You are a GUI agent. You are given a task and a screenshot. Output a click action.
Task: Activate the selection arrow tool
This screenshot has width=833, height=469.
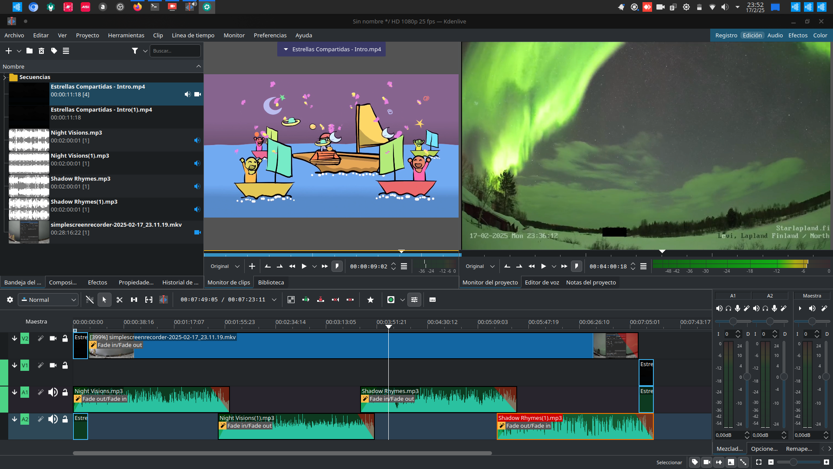pos(104,300)
